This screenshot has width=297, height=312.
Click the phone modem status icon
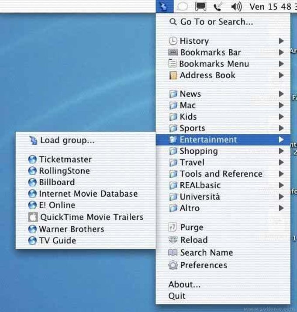(x=218, y=7)
